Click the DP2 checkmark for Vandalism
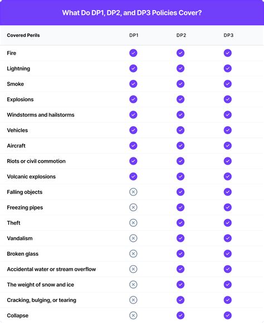The width and height of the screenshot is (264, 323). pos(180,238)
